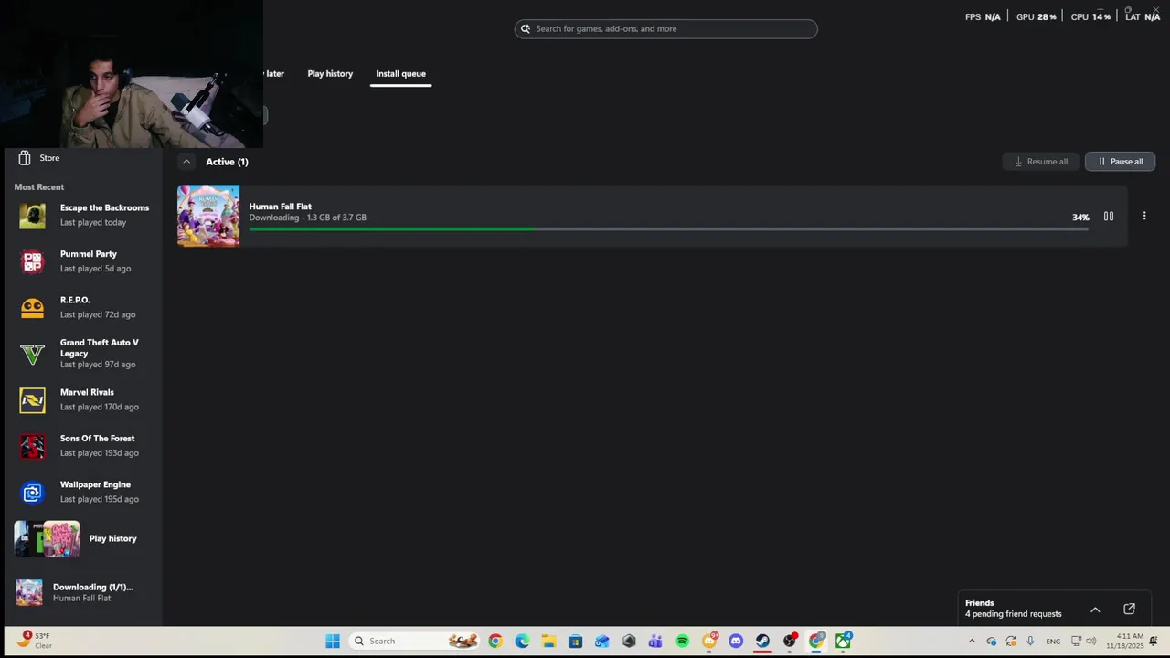Viewport: 1170px width, 658px height.
Task: Select the Install queue tab
Action: pos(400,73)
